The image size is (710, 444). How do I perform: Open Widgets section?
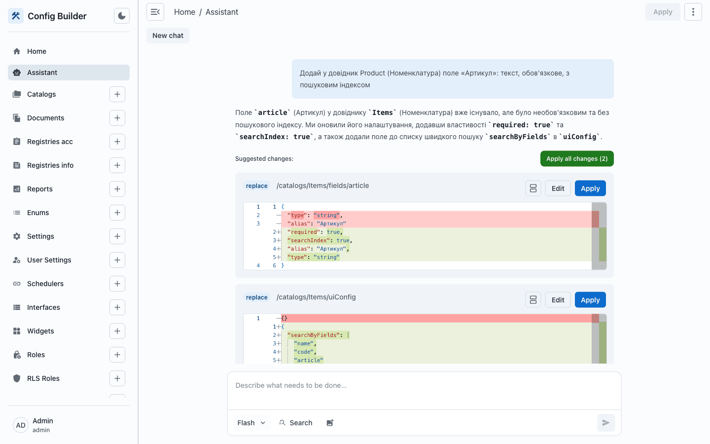[40, 331]
